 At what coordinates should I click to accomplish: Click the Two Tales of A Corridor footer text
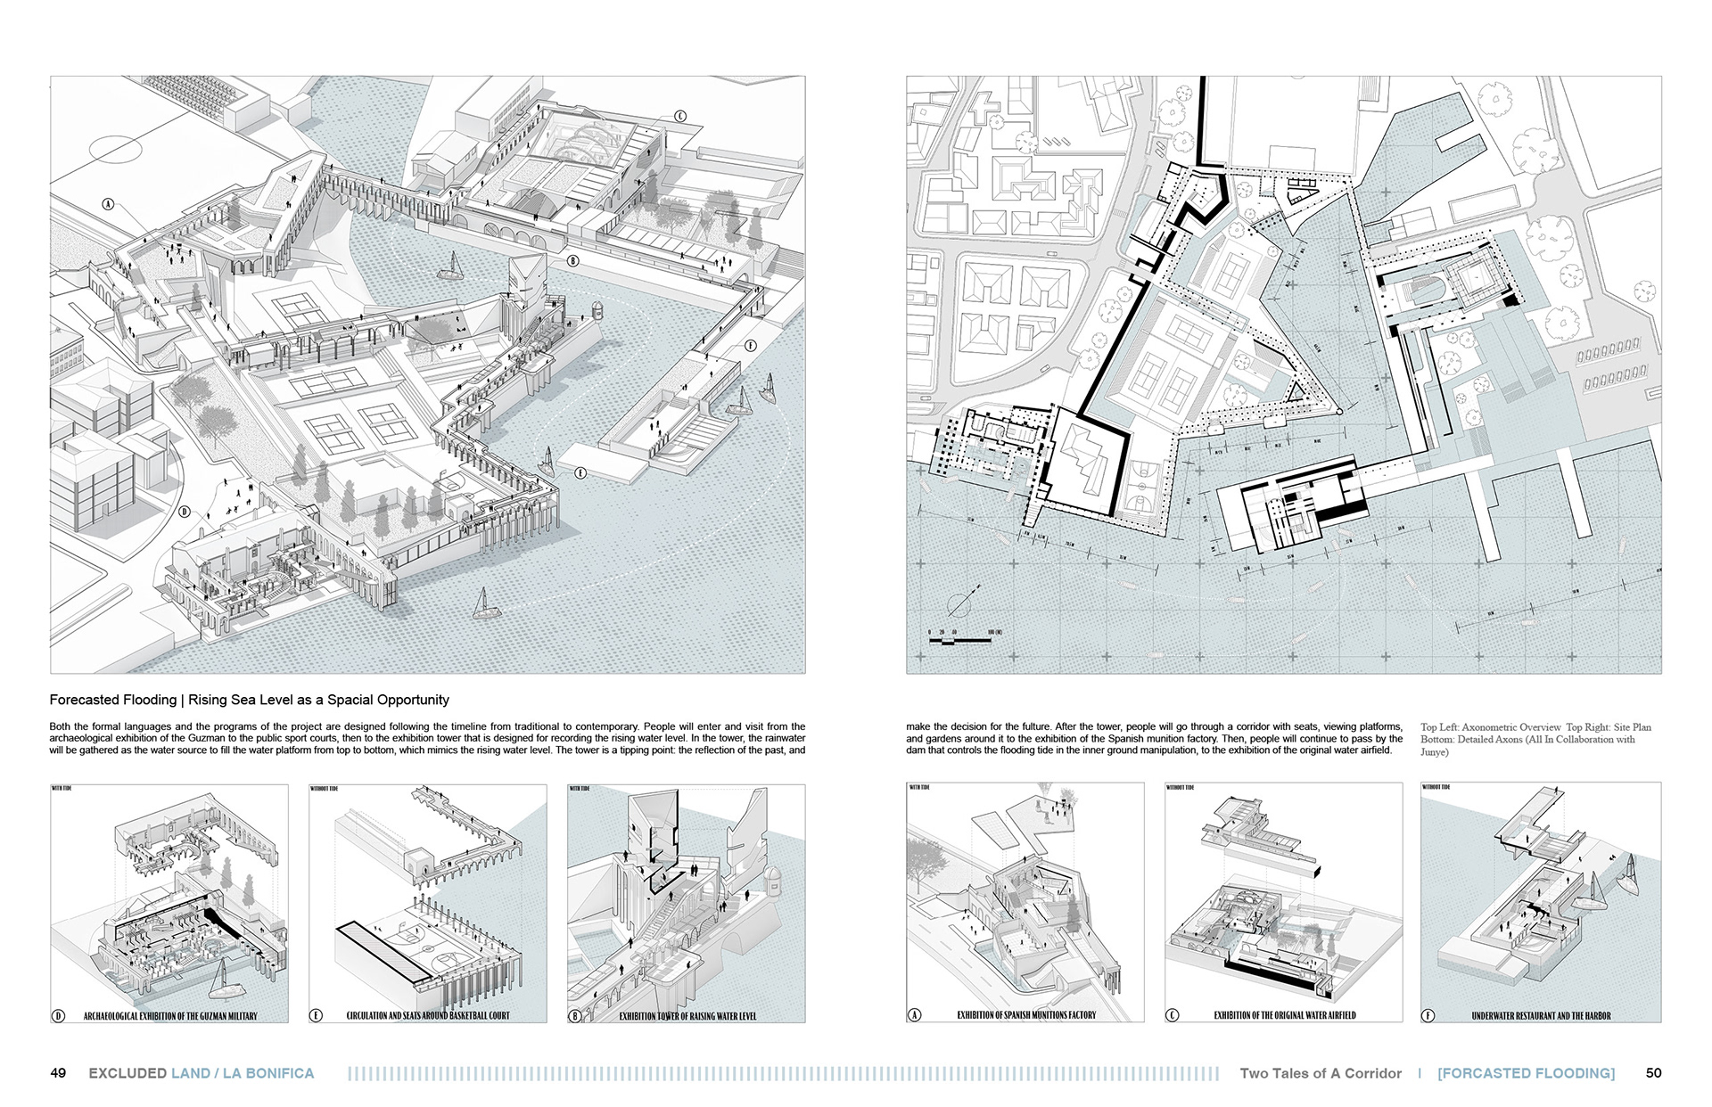click(1320, 1073)
